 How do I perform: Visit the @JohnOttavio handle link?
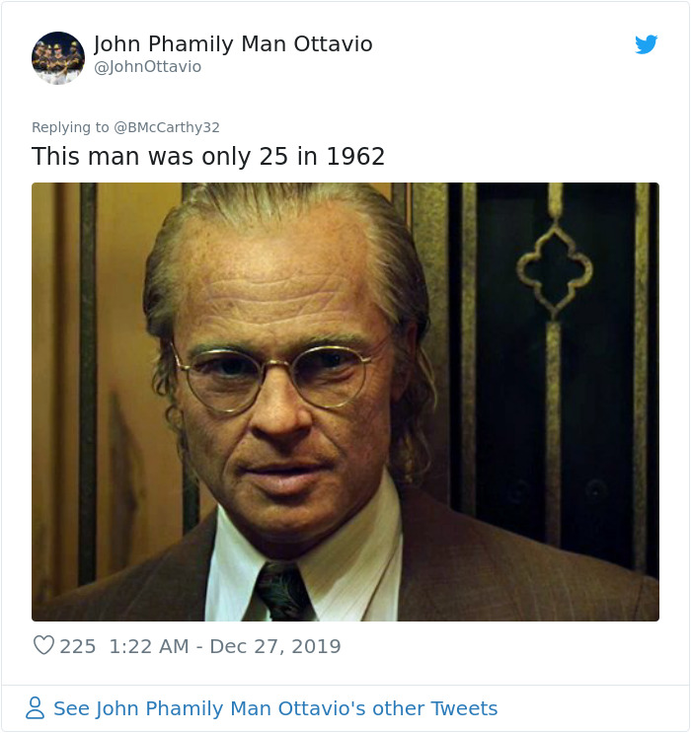point(147,67)
